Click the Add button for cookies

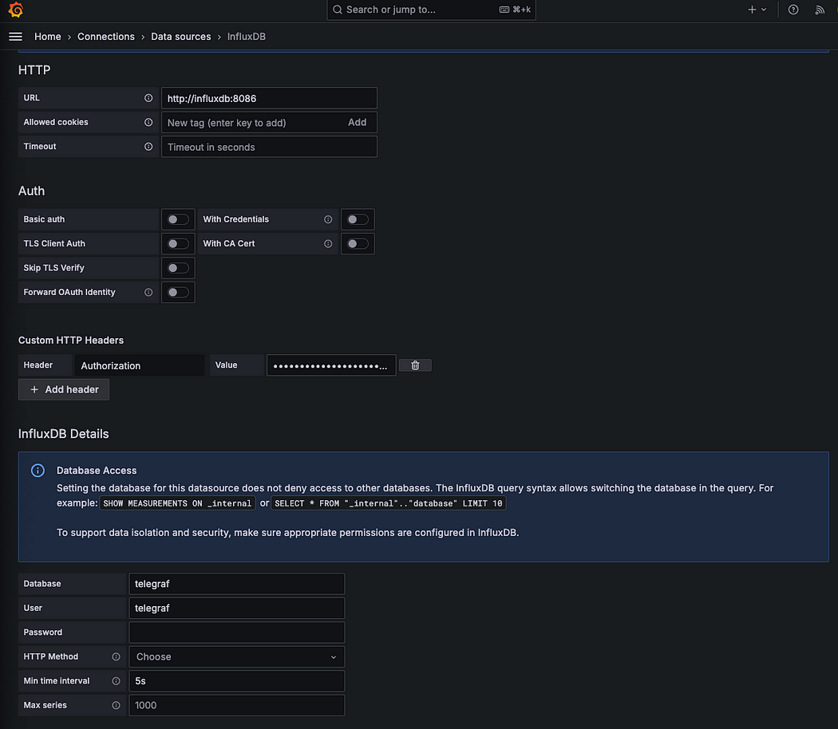357,122
